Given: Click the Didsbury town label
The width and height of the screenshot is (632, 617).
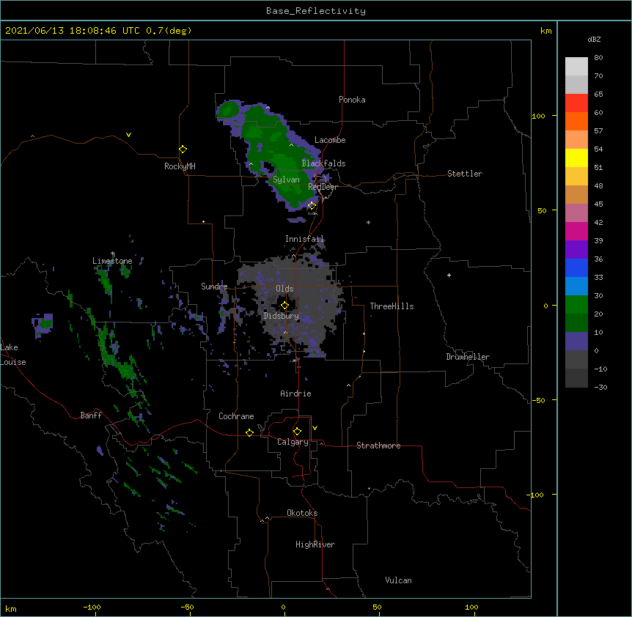Looking at the screenshot, I should point(282,316).
